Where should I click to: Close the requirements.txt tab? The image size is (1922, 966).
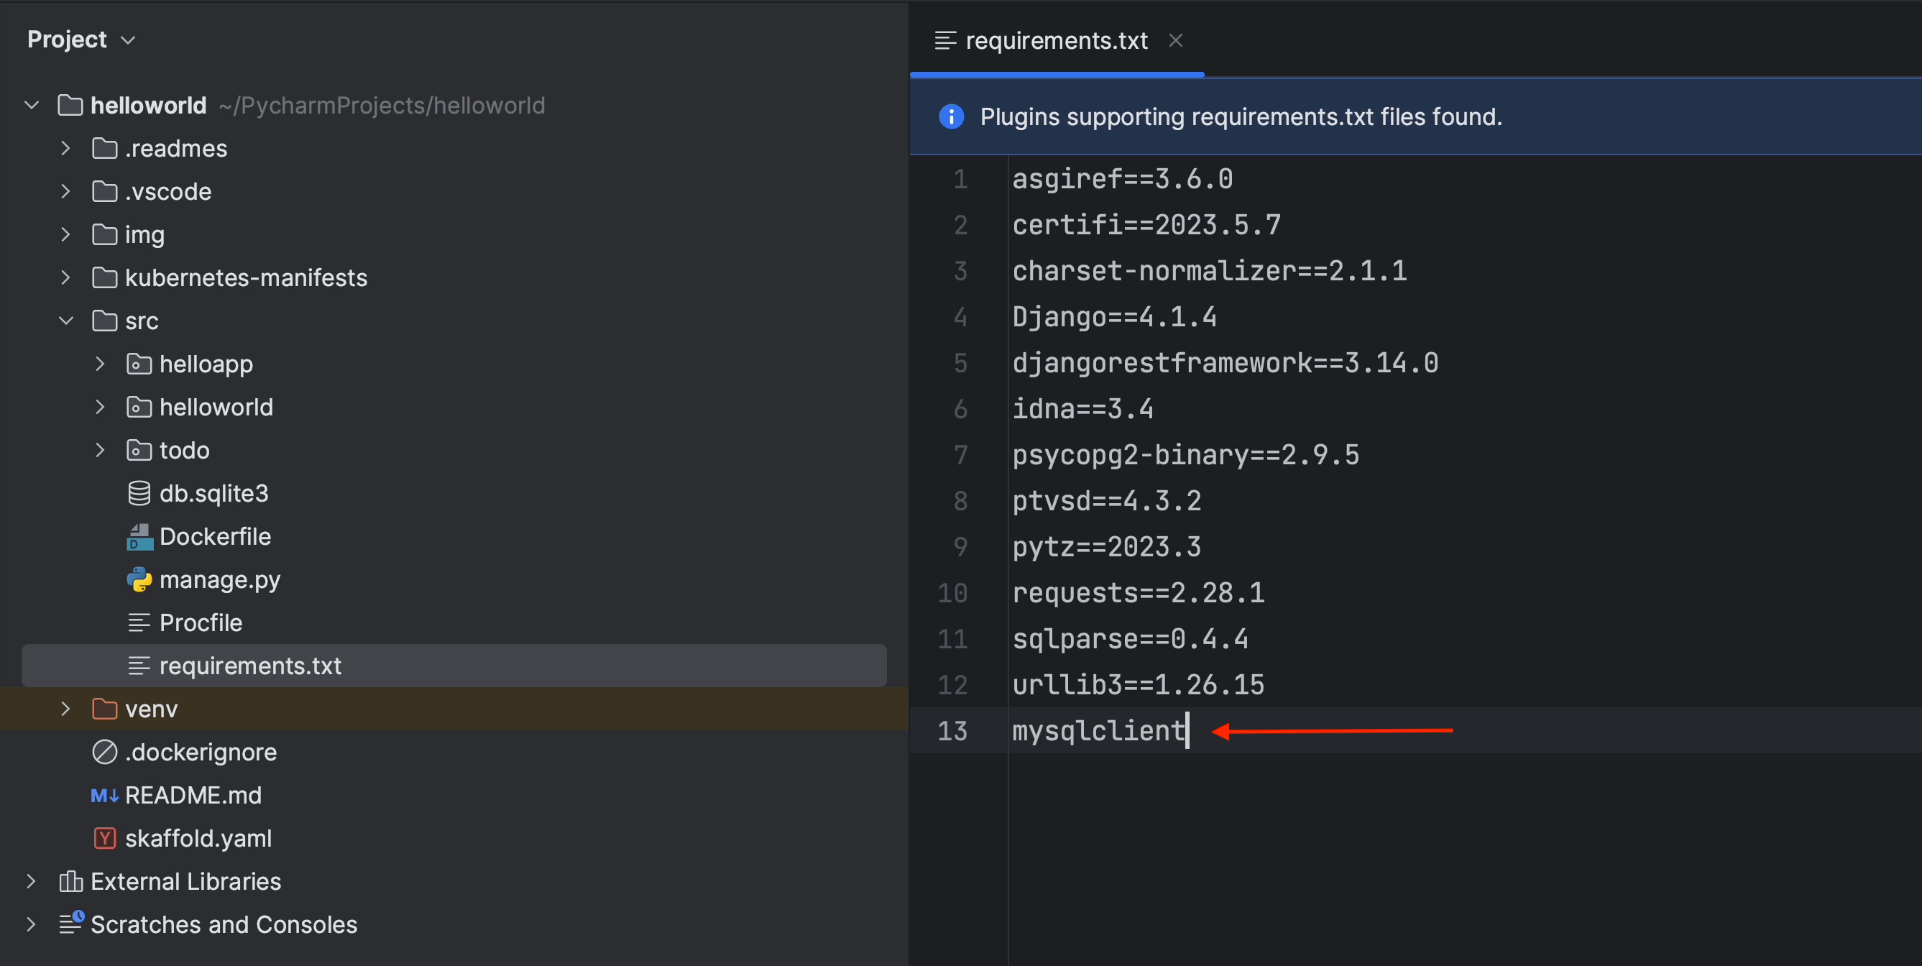[x=1176, y=41]
